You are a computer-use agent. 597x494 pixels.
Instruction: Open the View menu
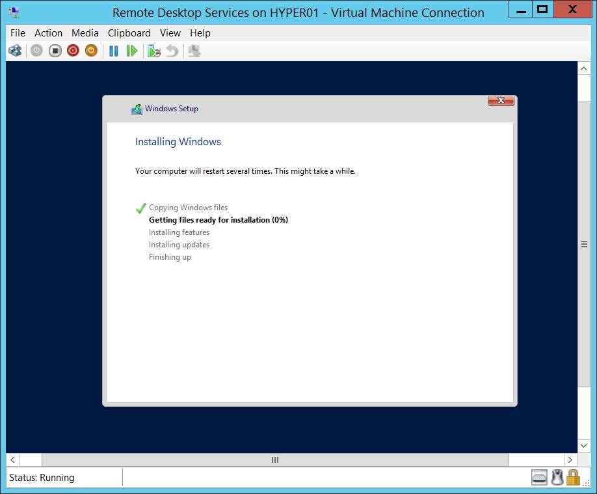[x=170, y=33]
